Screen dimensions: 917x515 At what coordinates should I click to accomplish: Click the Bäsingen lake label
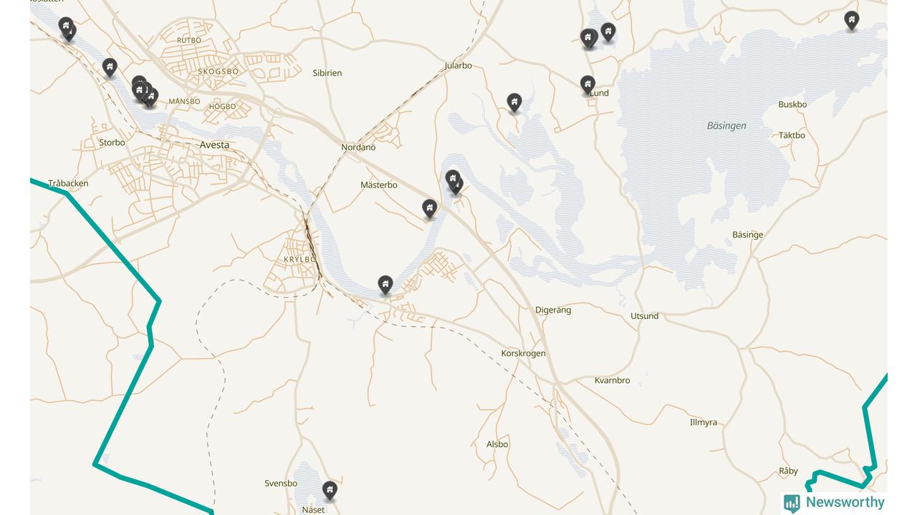click(x=726, y=125)
